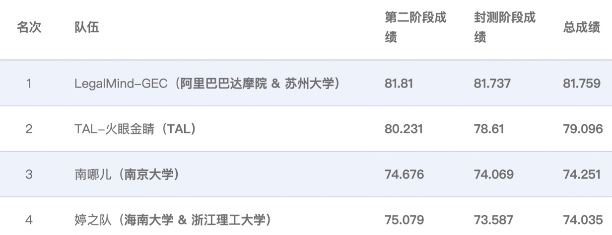The image size is (612, 235).
Task: Click the second-stage score 75.079
Action: click(x=404, y=219)
